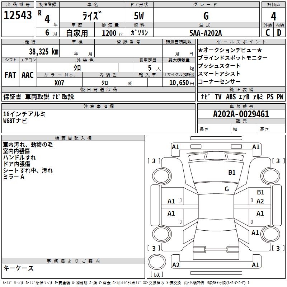
Task: Select the A2 mark on the rear bumper
Action: (176, 265)
